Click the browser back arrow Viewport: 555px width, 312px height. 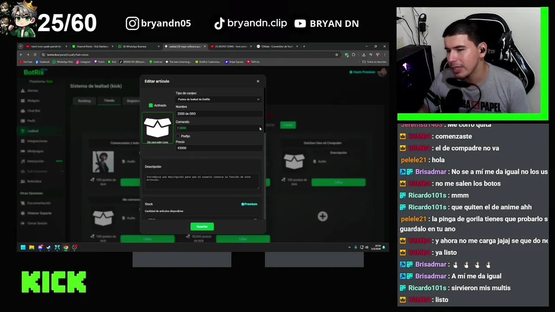pos(21,55)
